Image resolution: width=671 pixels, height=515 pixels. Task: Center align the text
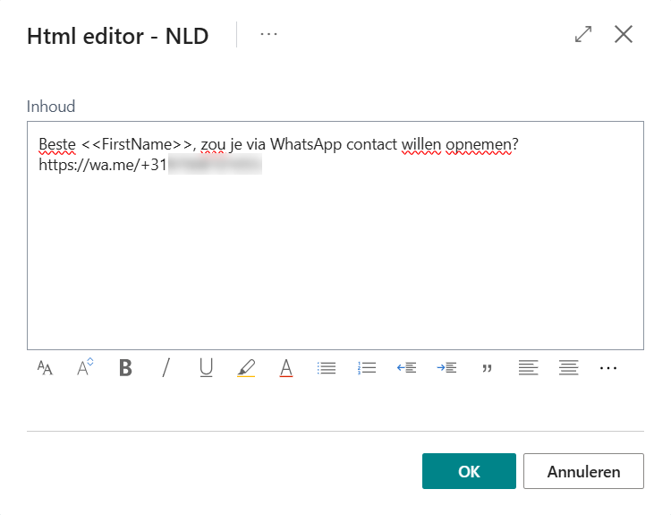[568, 368]
